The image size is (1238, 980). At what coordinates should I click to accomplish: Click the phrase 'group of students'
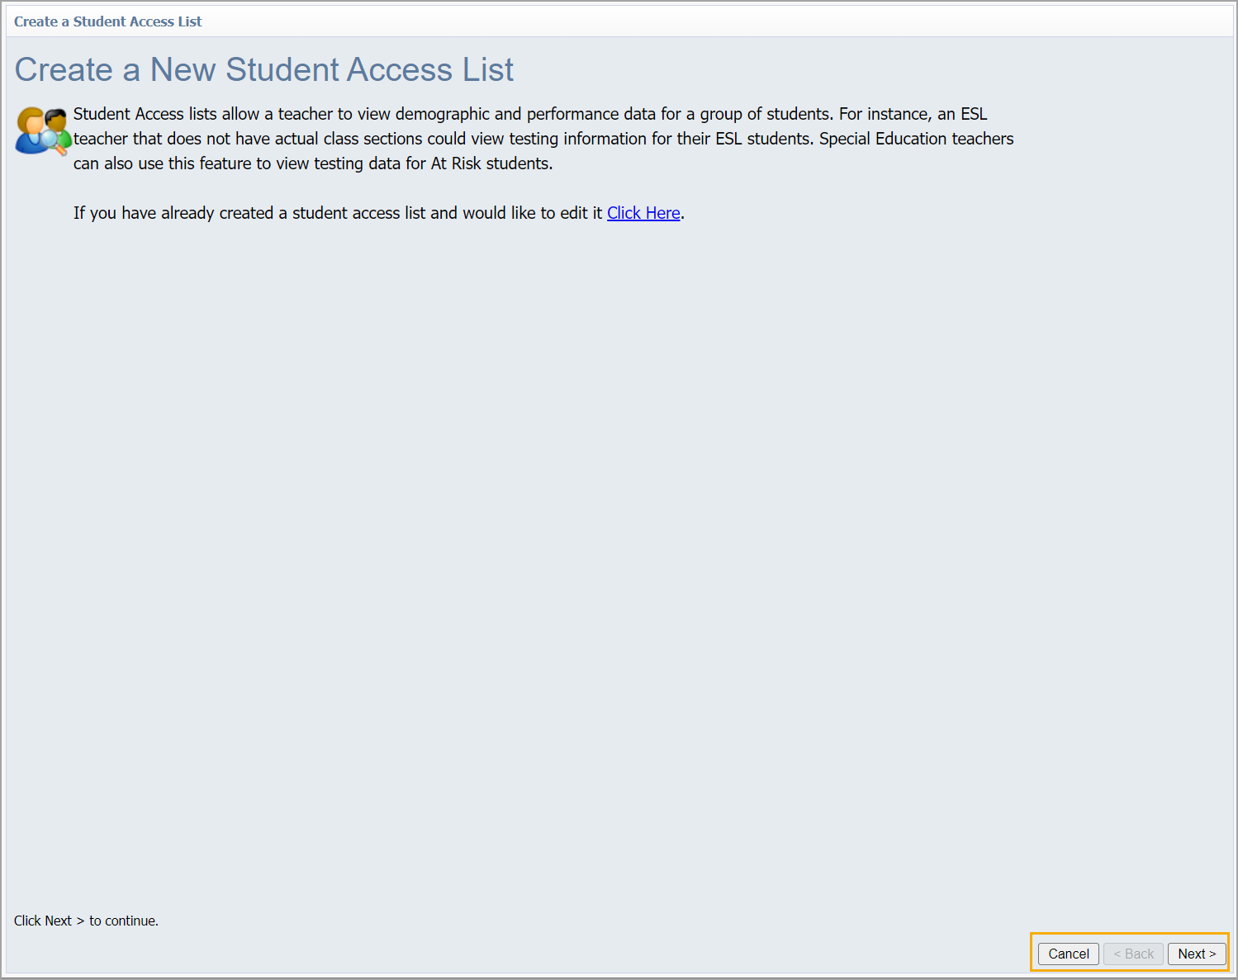coord(765,114)
